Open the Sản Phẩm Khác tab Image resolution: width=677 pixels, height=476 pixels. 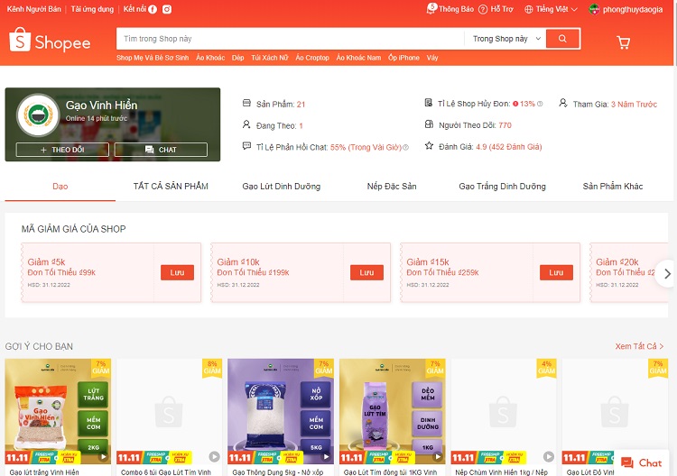point(613,187)
